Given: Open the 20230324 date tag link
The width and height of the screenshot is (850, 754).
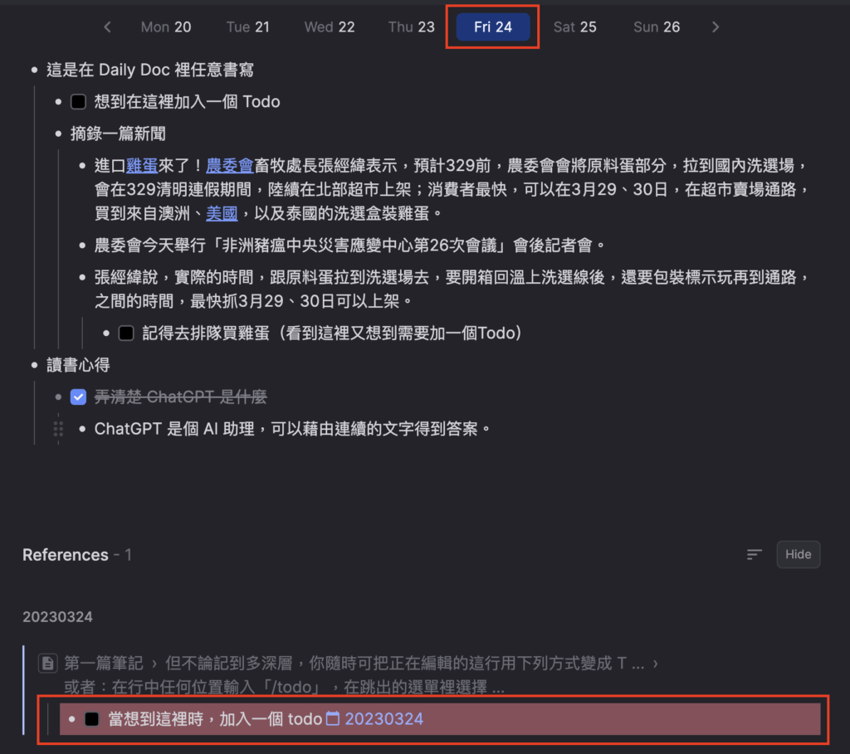Looking at the screenshot, I should pos(383,718).
